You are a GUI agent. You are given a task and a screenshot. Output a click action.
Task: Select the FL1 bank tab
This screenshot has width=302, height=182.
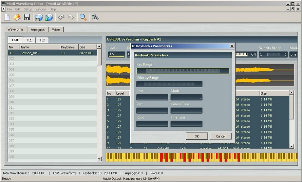click(29, 40)
